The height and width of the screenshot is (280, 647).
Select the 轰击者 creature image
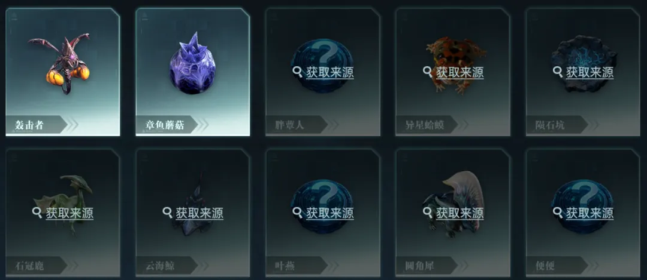coord(59,64)
